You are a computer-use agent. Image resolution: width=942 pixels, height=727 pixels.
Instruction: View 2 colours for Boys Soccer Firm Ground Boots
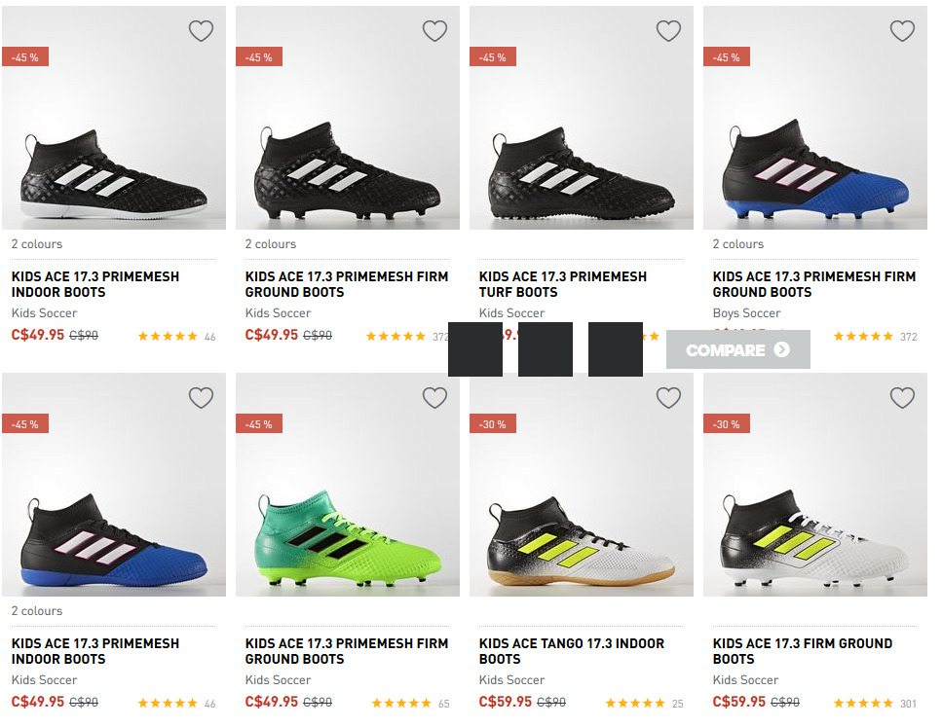(x=737, y=243)
